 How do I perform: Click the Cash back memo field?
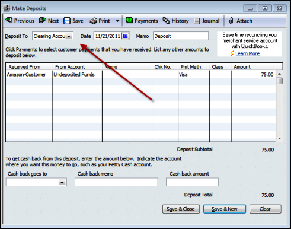coord(116,182)
